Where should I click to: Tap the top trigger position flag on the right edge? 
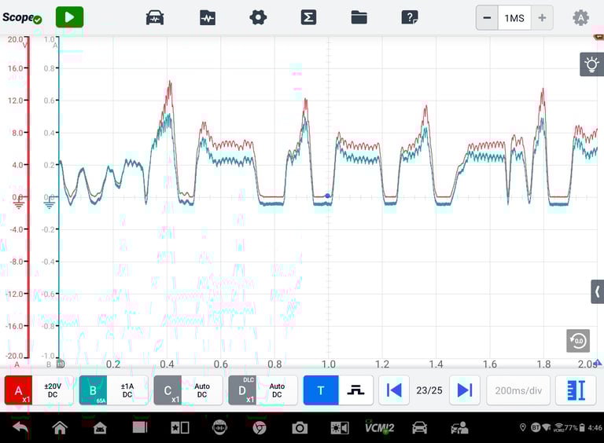(x=599, y=37)
